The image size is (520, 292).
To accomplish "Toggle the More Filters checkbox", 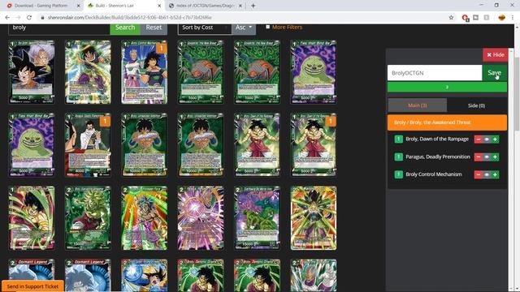I will point(267,27).
